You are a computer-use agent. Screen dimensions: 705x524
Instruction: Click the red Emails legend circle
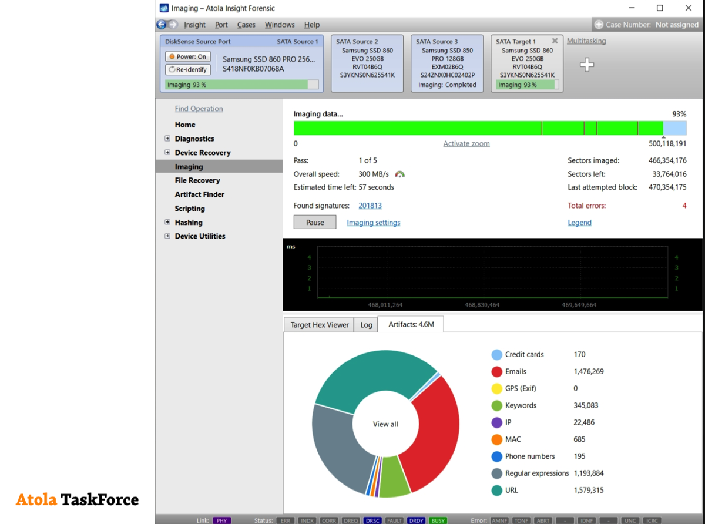click(x=496, y=371)
